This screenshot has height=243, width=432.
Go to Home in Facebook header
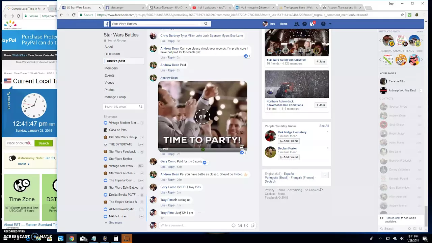[x=283, y=24]
